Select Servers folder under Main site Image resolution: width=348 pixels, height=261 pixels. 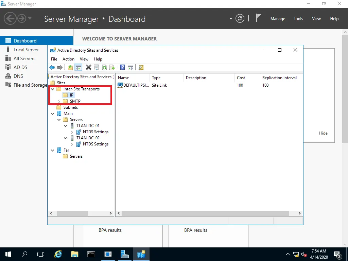(76, 120)
